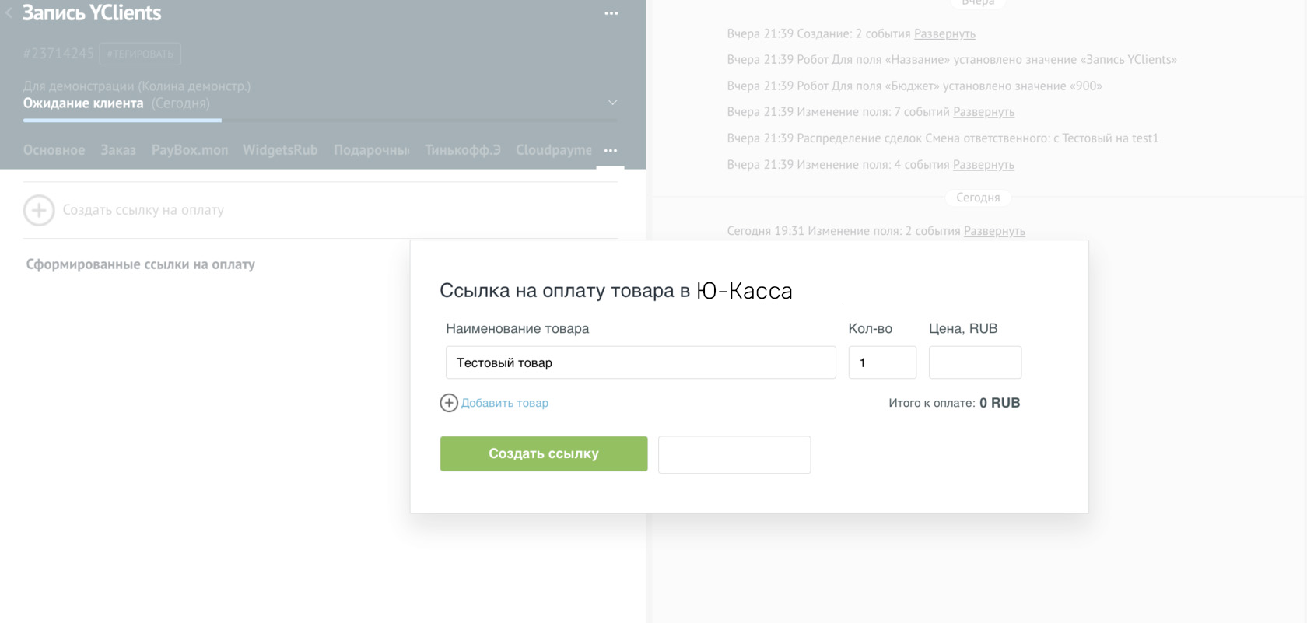Click the back arrow beside Запись YClients
Screen dimensions: 1307x623
[9, 12]
